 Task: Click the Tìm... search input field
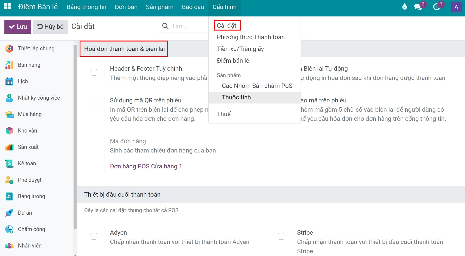pos(189,26)
